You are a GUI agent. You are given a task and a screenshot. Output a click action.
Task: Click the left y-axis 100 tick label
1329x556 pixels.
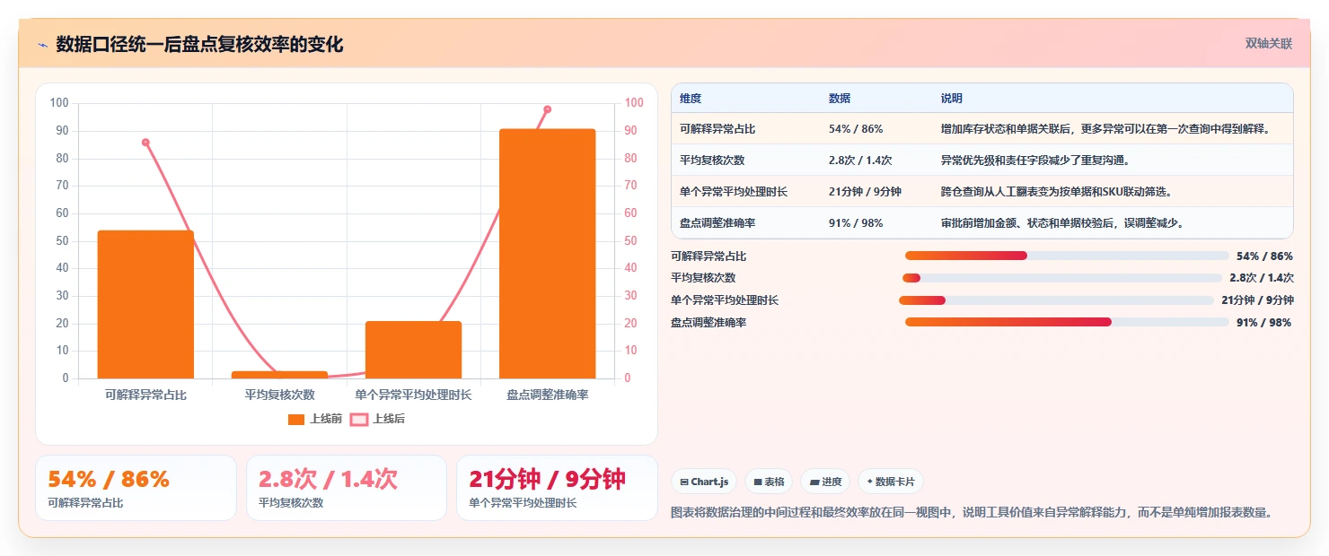[x=59, y=103]
